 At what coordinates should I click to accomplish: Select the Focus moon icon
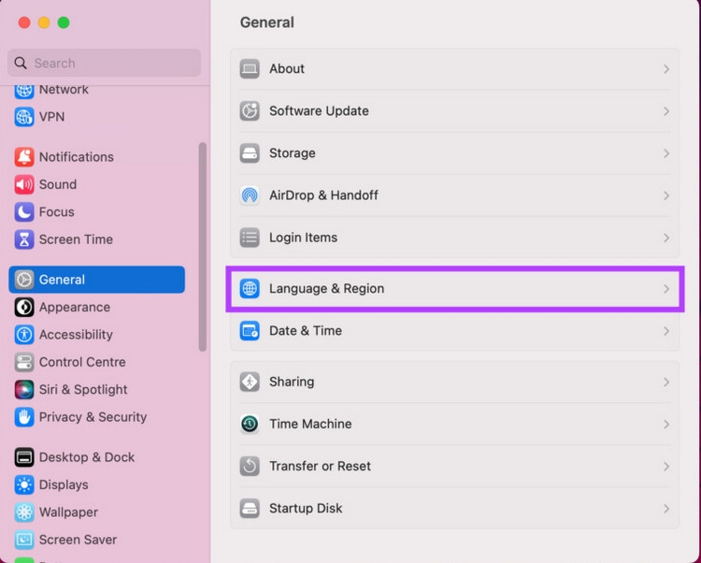click(24, 212)
